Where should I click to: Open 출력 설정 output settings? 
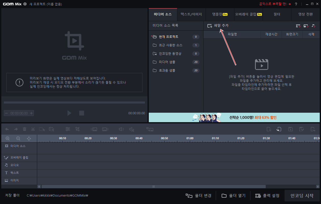[267, 196]
